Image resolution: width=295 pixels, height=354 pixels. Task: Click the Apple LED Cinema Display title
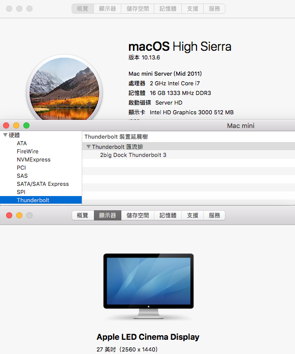[148, 337]
